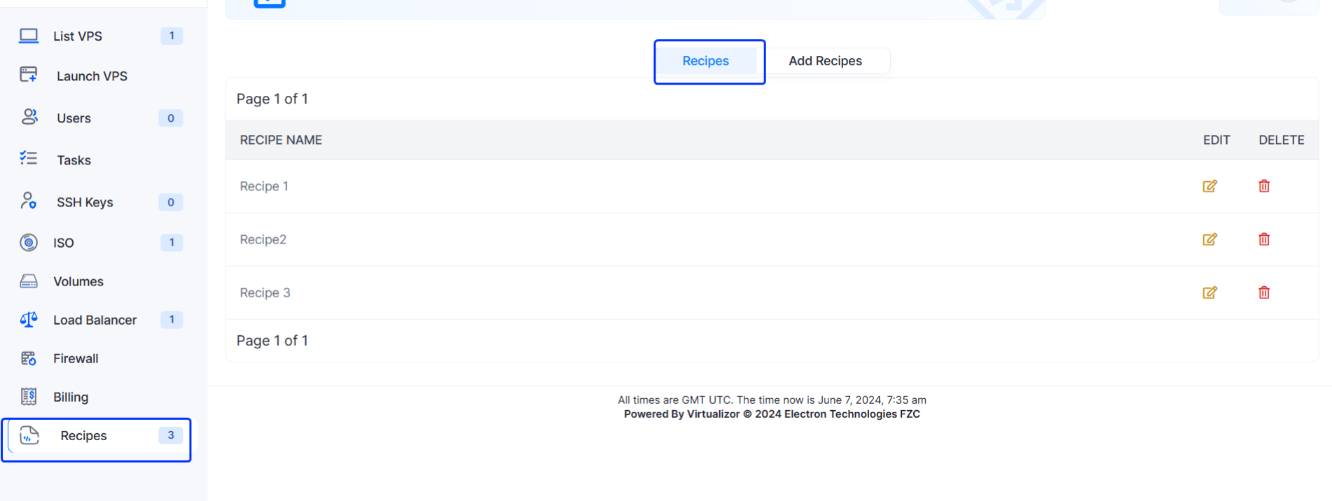Select Recipes in the sidebar
1332x501 pixels.
[x=83, y=436]
